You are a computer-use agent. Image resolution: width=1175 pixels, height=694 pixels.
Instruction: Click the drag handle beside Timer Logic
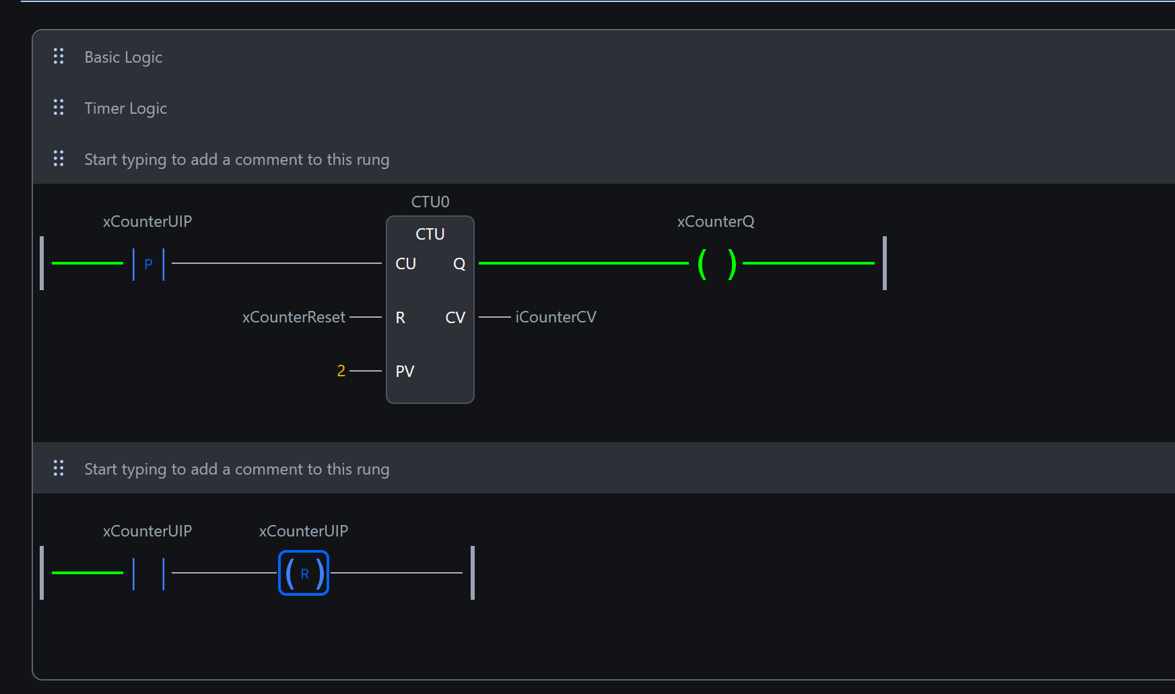(x=59, y=108)
